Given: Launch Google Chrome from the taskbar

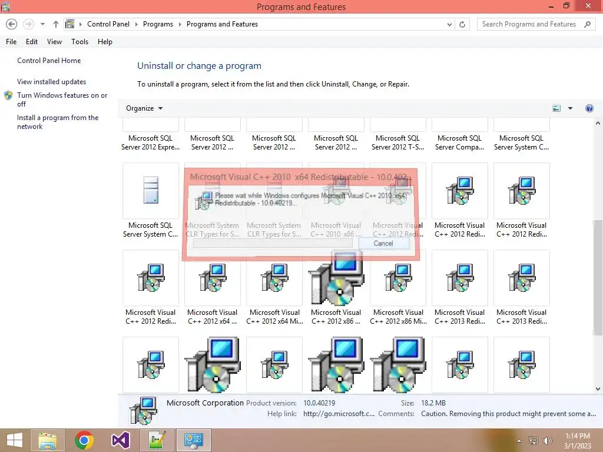Looking at the screenshot, I should [x=84, y=440].
